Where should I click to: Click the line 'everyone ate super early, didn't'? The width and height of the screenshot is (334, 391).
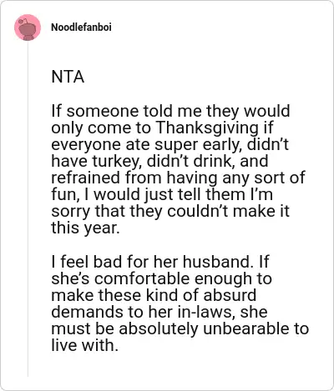point(170,144)
